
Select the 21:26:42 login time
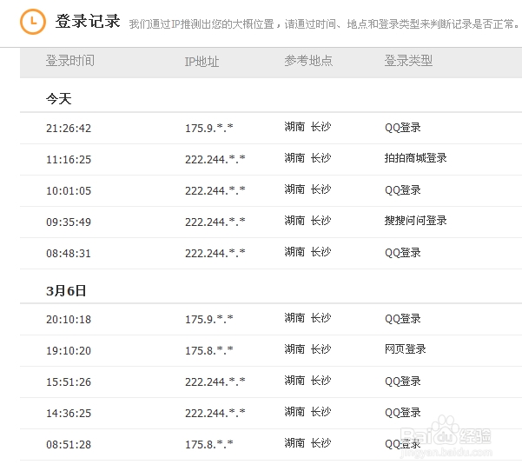point(69,129)
